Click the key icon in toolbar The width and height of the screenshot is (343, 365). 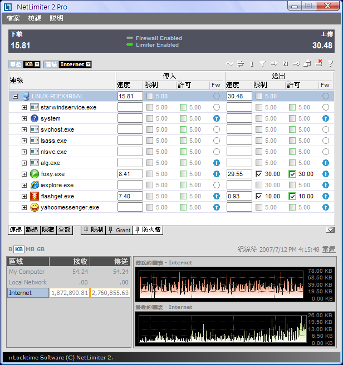(x=296, y=63)
